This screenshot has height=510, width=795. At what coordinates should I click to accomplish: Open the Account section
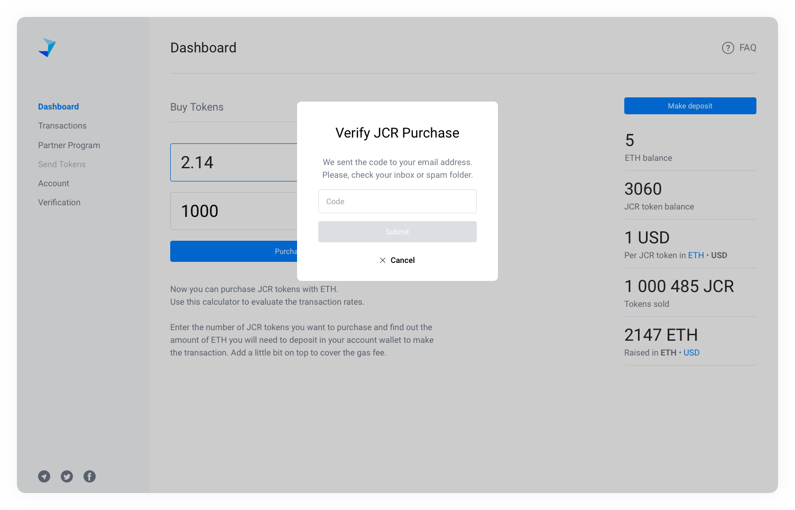pyautogui.click(x=53, y=184)
